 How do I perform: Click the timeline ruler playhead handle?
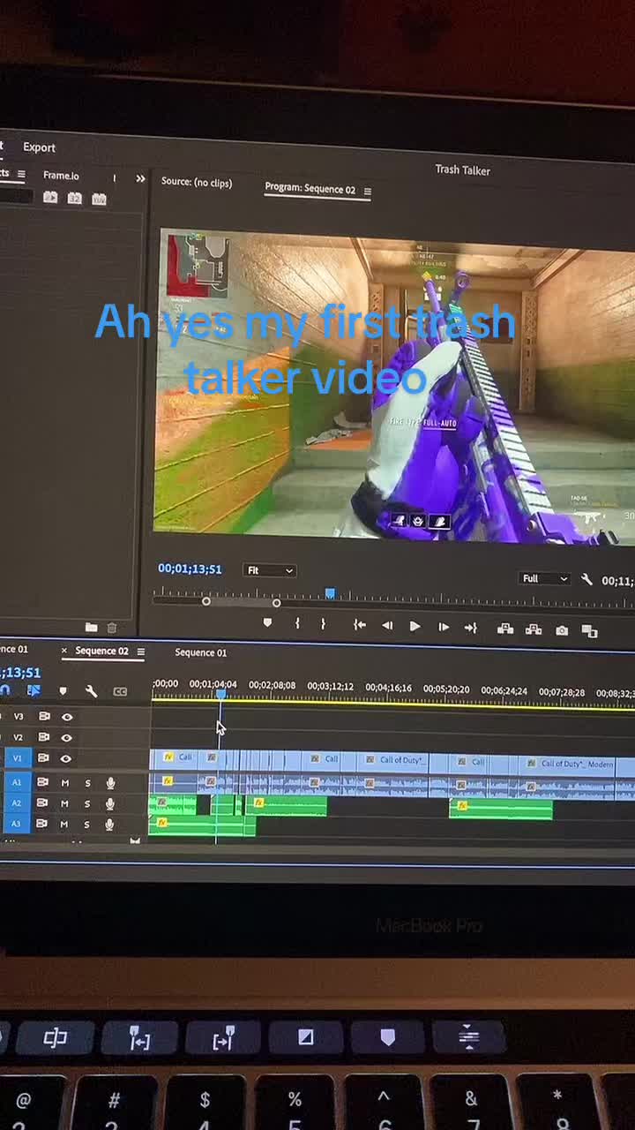pyautogui.click(x=221, y=695)
